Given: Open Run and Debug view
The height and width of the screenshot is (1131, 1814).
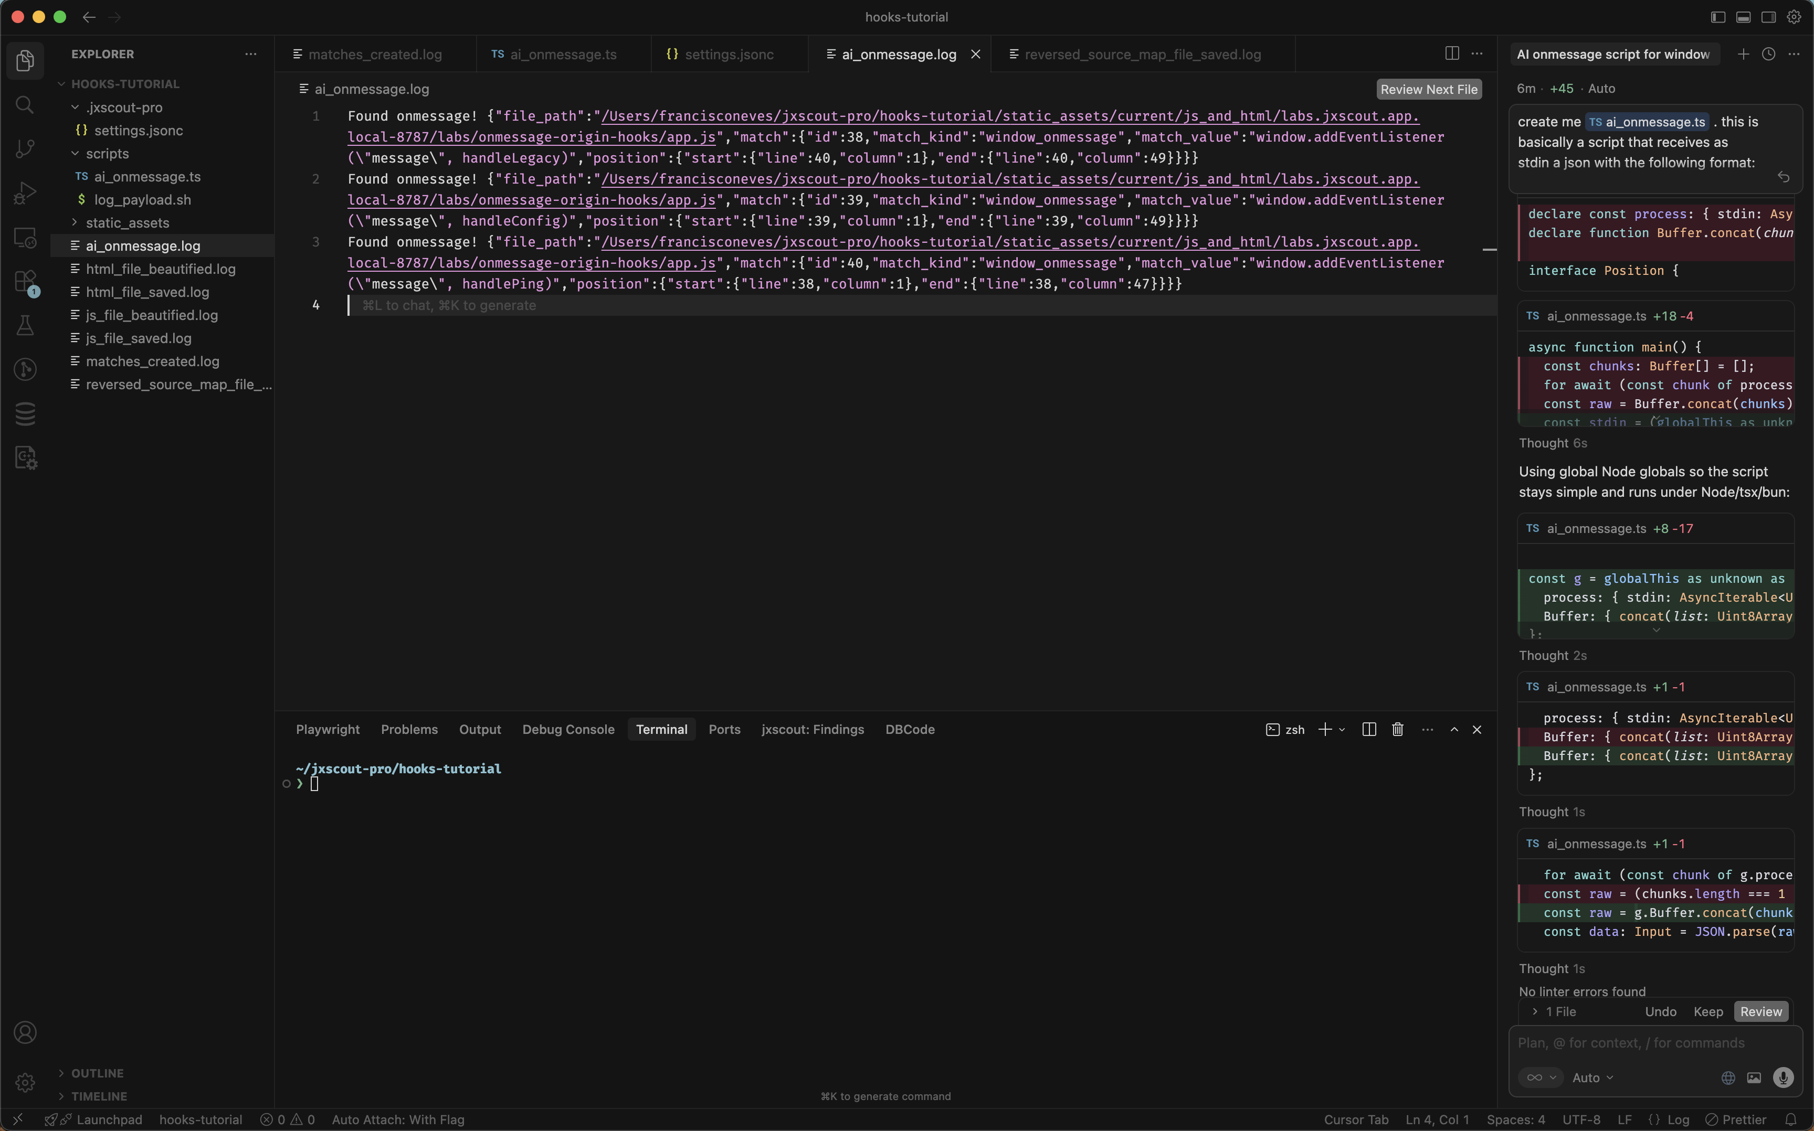Looking at the screenshot, I should pyautogui.click(x=25, y=193).
